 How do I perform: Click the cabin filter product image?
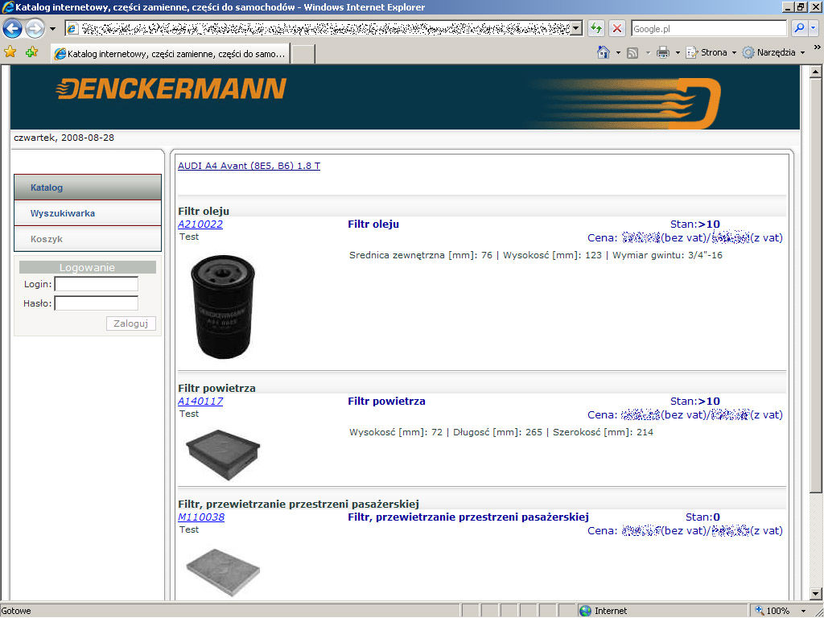(x=223, y=572)
